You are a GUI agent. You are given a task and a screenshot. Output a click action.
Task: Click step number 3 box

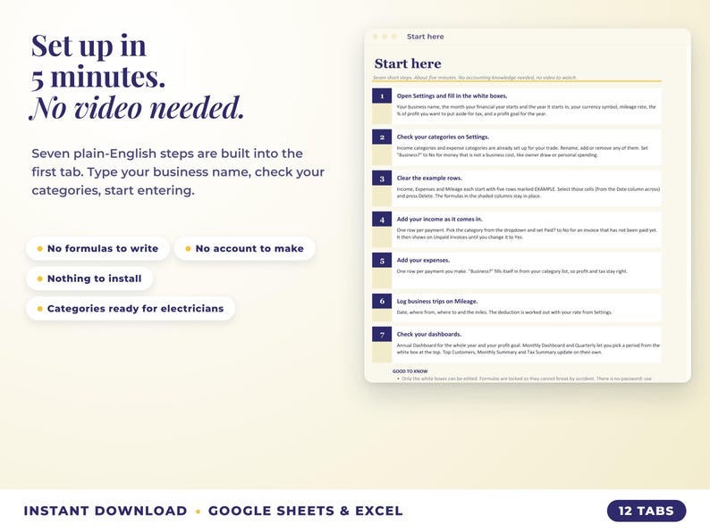click(x=382, y=179)
